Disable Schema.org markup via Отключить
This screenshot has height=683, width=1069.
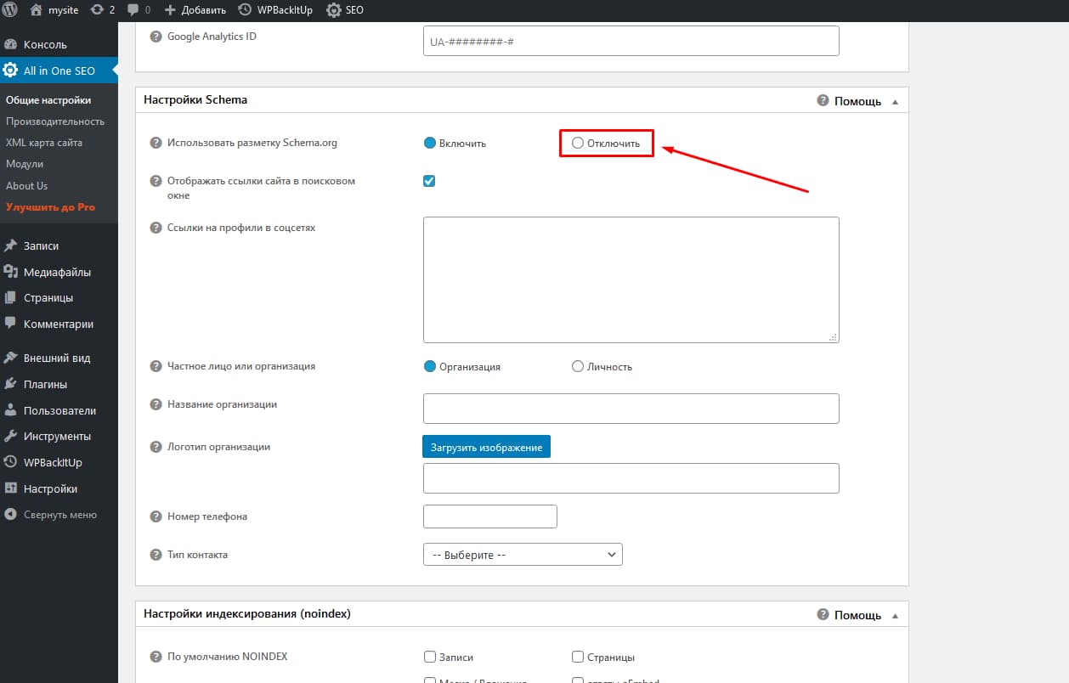click(577, 143)
